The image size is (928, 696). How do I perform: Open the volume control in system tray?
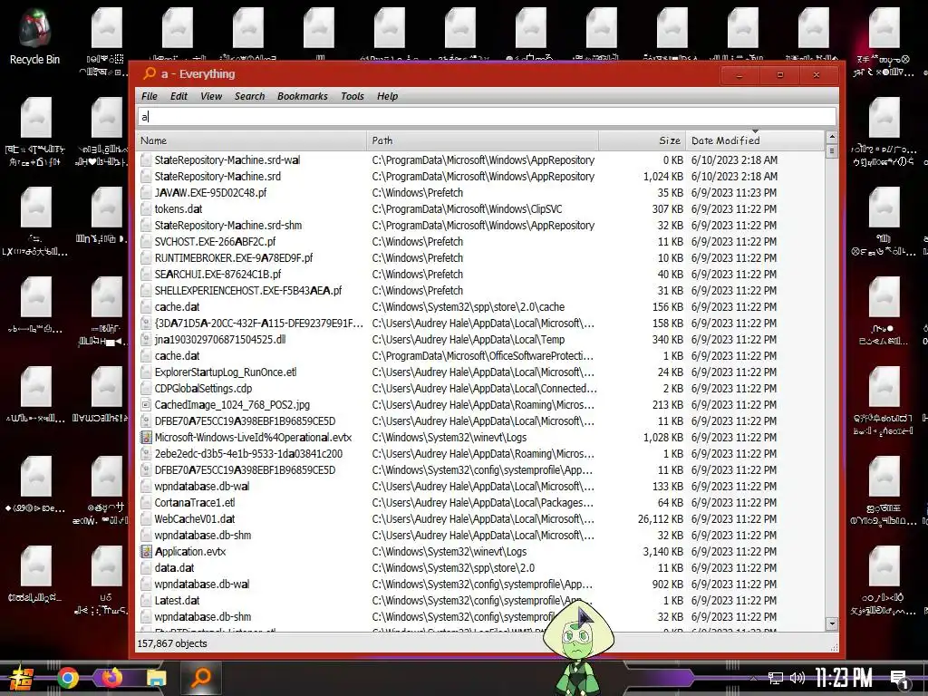797,678
